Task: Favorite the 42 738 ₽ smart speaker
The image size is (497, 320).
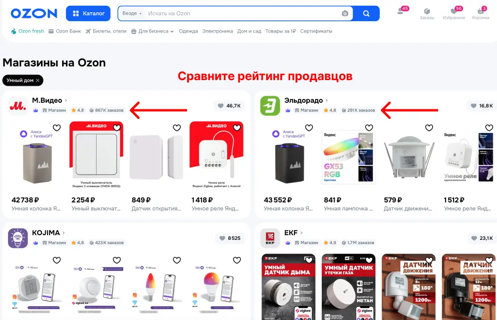Action: [57, 128]
